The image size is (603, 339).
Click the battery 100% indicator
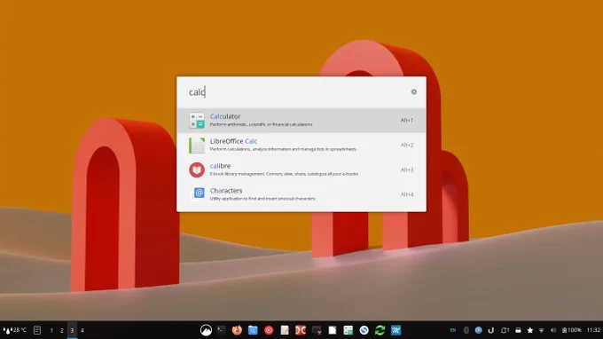(x=571, y=330)
